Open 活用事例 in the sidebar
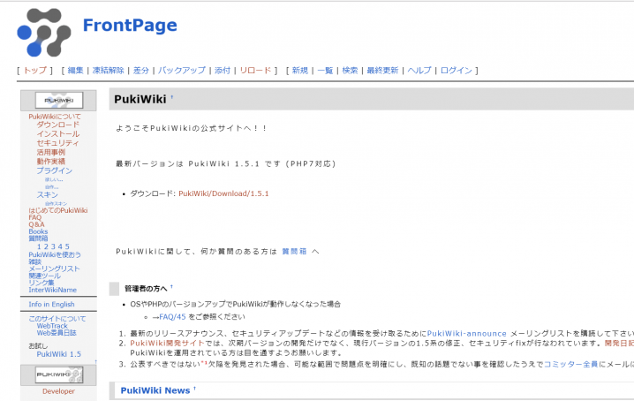This screenshot has height=401, width=634. pyautogui.click(x=51, y=152)
